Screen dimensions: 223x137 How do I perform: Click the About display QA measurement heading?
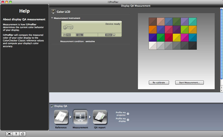click(24, 19)
